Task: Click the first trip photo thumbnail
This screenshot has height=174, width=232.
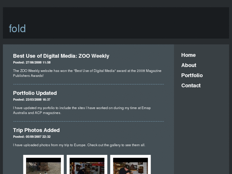Action: pos(43,164)
